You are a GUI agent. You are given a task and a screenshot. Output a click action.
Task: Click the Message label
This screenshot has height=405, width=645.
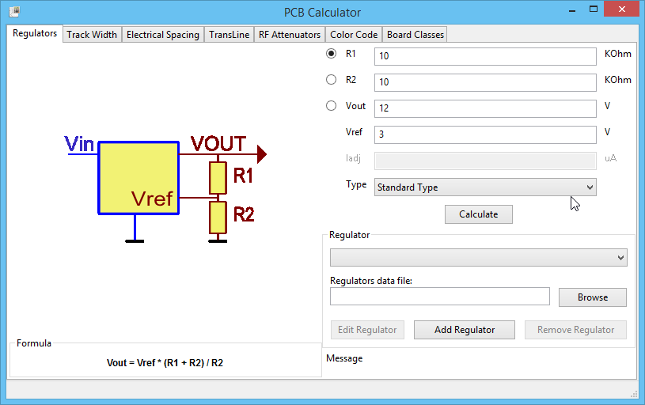[x=344, y=358]
